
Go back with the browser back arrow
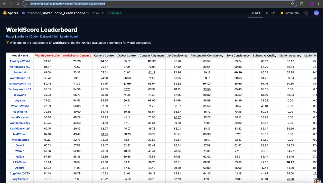pyautogui.click(x=4, y=4)
